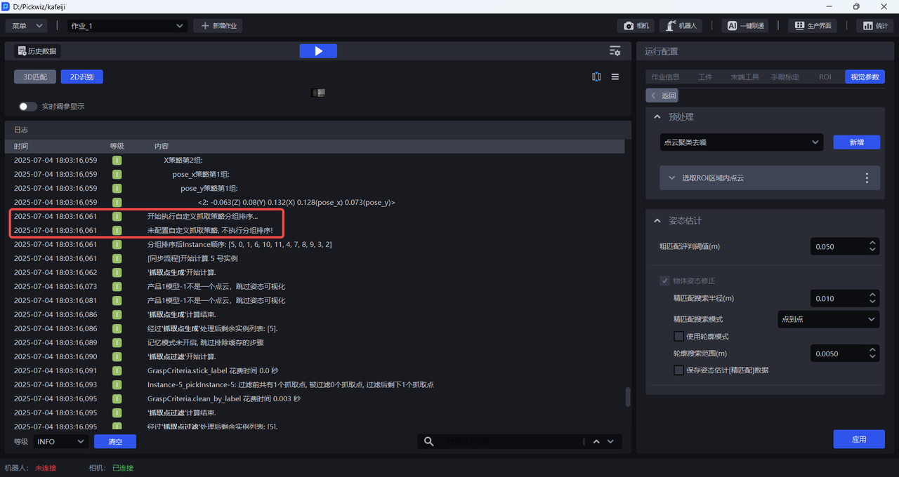Click the blue play run button

click(318, 51)
